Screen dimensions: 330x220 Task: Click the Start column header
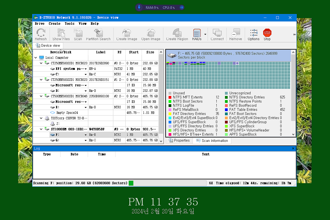pos(134,52)
